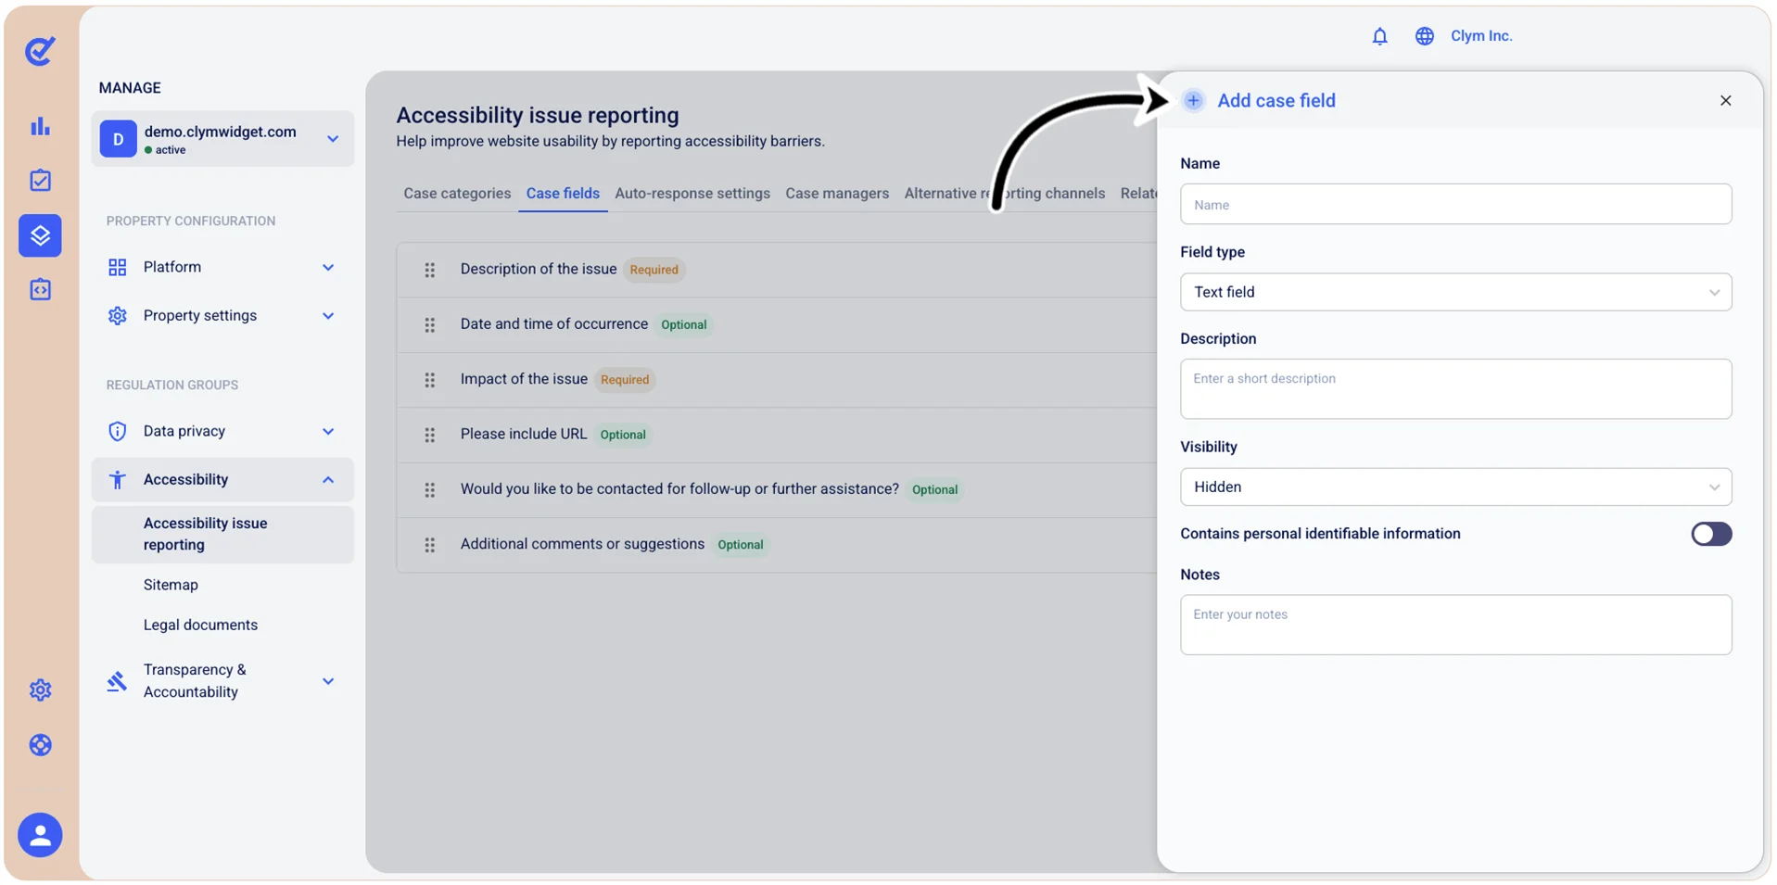Image resolution: width=1777 pixels, height=885 pixels.
Task: Open the code snippet icon in sidebar
Action: pyautogui.click(x=40, y=290)
